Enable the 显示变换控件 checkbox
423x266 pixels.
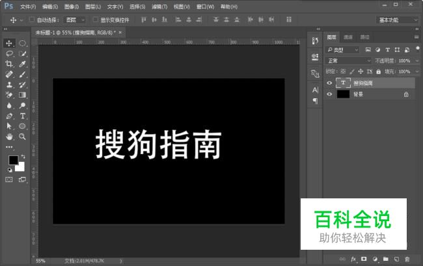coord(96,20)
